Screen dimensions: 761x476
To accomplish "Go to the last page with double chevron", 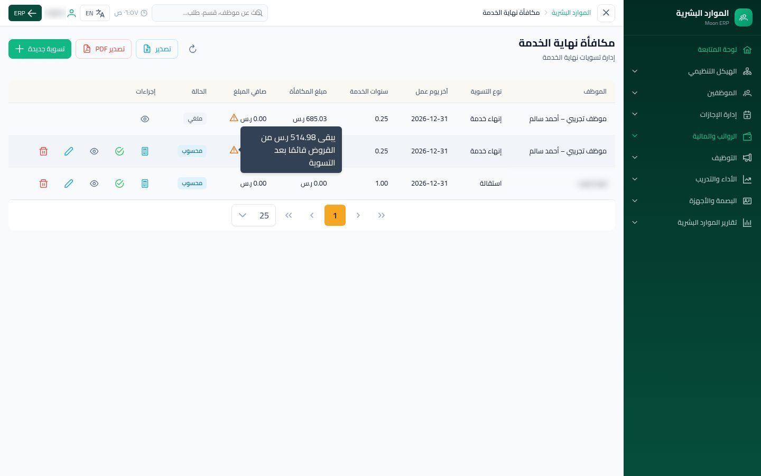I will (x=289, y=215).
